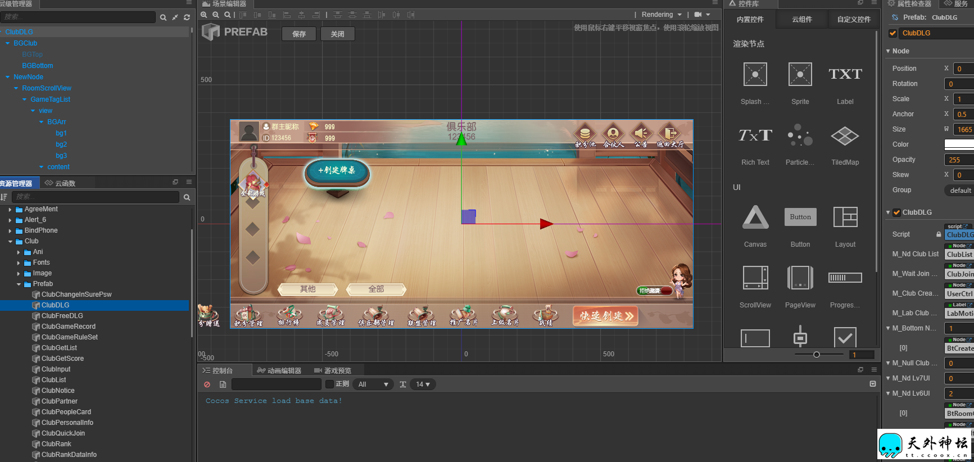This screenshot has width=974, height=462.
Task: Zoom in the scene view
Action: [204, 15]
